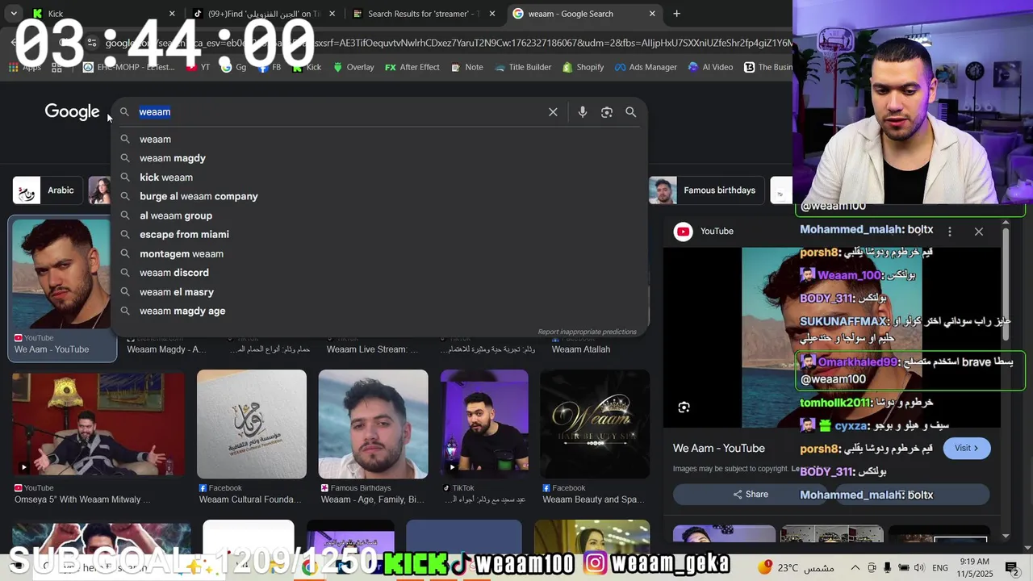1033x581 pixels.
Task: Choose the 'weaam discord' suggestion
Action: coord(379,273)
